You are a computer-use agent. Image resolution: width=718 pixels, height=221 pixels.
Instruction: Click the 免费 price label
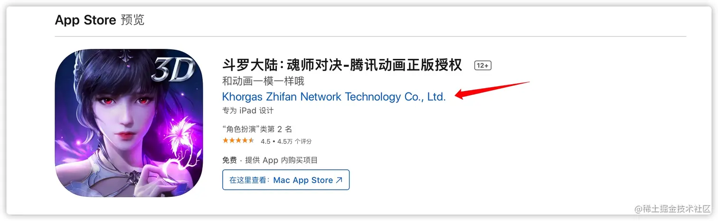click(x=229, y=160)
